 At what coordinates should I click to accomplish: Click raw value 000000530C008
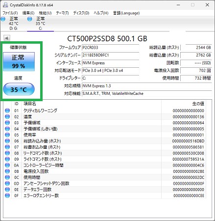(189, 153)
